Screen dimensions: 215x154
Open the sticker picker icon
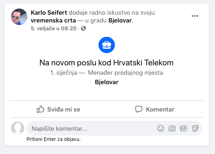[x=195, y=128]
